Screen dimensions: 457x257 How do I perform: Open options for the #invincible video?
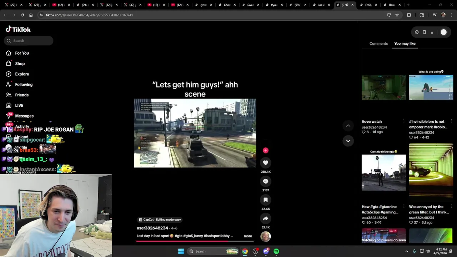tap(451, 121)
